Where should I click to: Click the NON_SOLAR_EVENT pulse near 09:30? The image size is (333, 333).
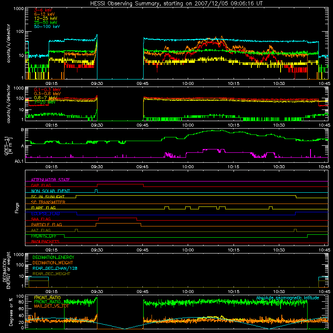96,191
